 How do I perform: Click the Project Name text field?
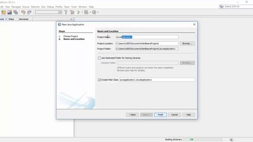click(x=147, y=37)
